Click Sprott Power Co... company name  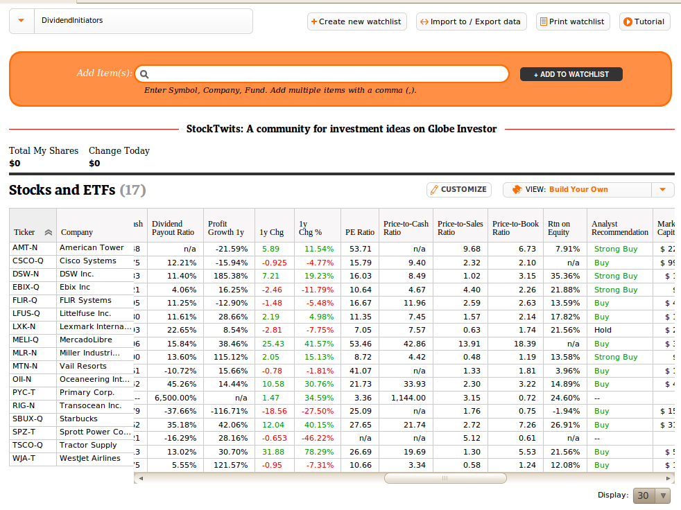pyautogui.click(x=95, y=432)
